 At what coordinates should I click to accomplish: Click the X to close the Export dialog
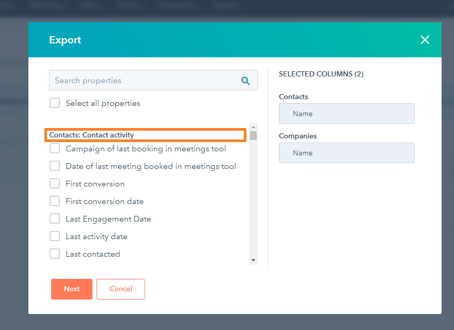pos(425,40)
